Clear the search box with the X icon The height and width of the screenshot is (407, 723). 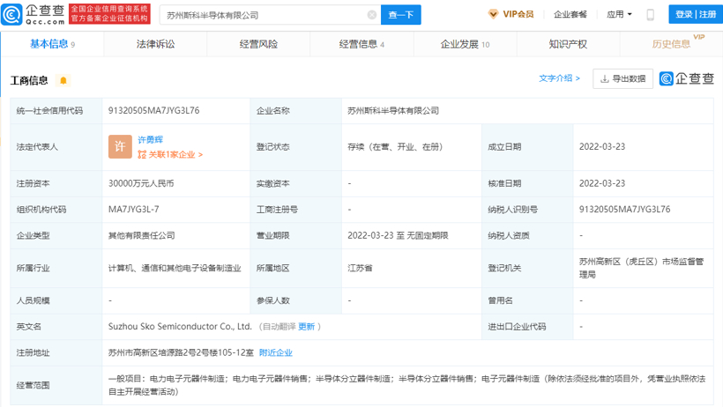click(372, 15)
